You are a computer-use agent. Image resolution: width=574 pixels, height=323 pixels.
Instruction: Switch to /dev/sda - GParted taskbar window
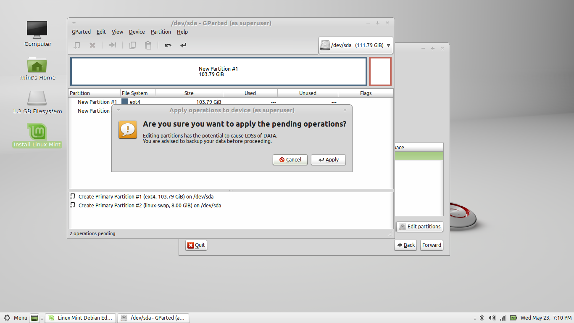[x=153, y=318]
